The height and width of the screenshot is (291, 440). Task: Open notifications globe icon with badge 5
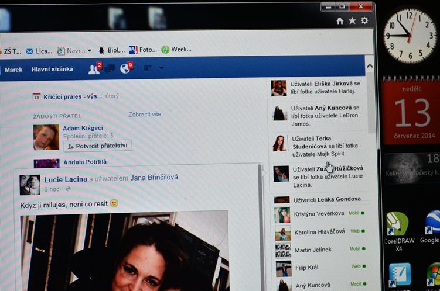pos(127,67)
